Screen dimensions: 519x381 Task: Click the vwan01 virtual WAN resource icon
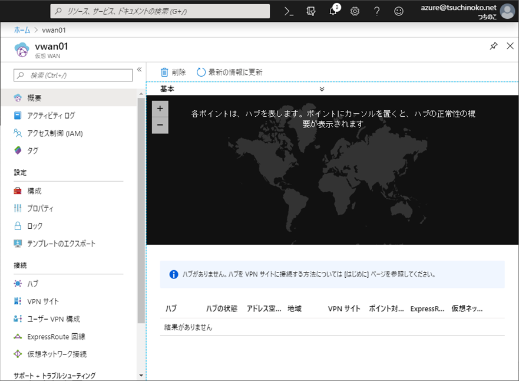pos(22,50)
